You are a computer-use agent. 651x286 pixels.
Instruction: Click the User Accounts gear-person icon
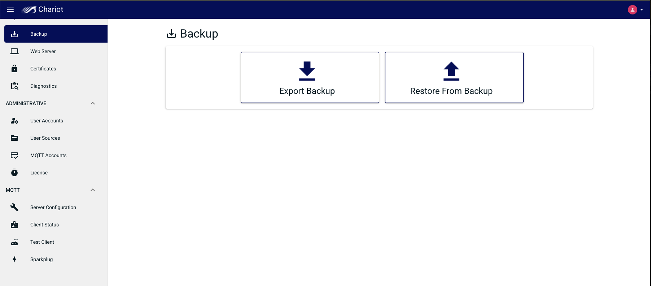pyautogui.click(x=14, y=121)
